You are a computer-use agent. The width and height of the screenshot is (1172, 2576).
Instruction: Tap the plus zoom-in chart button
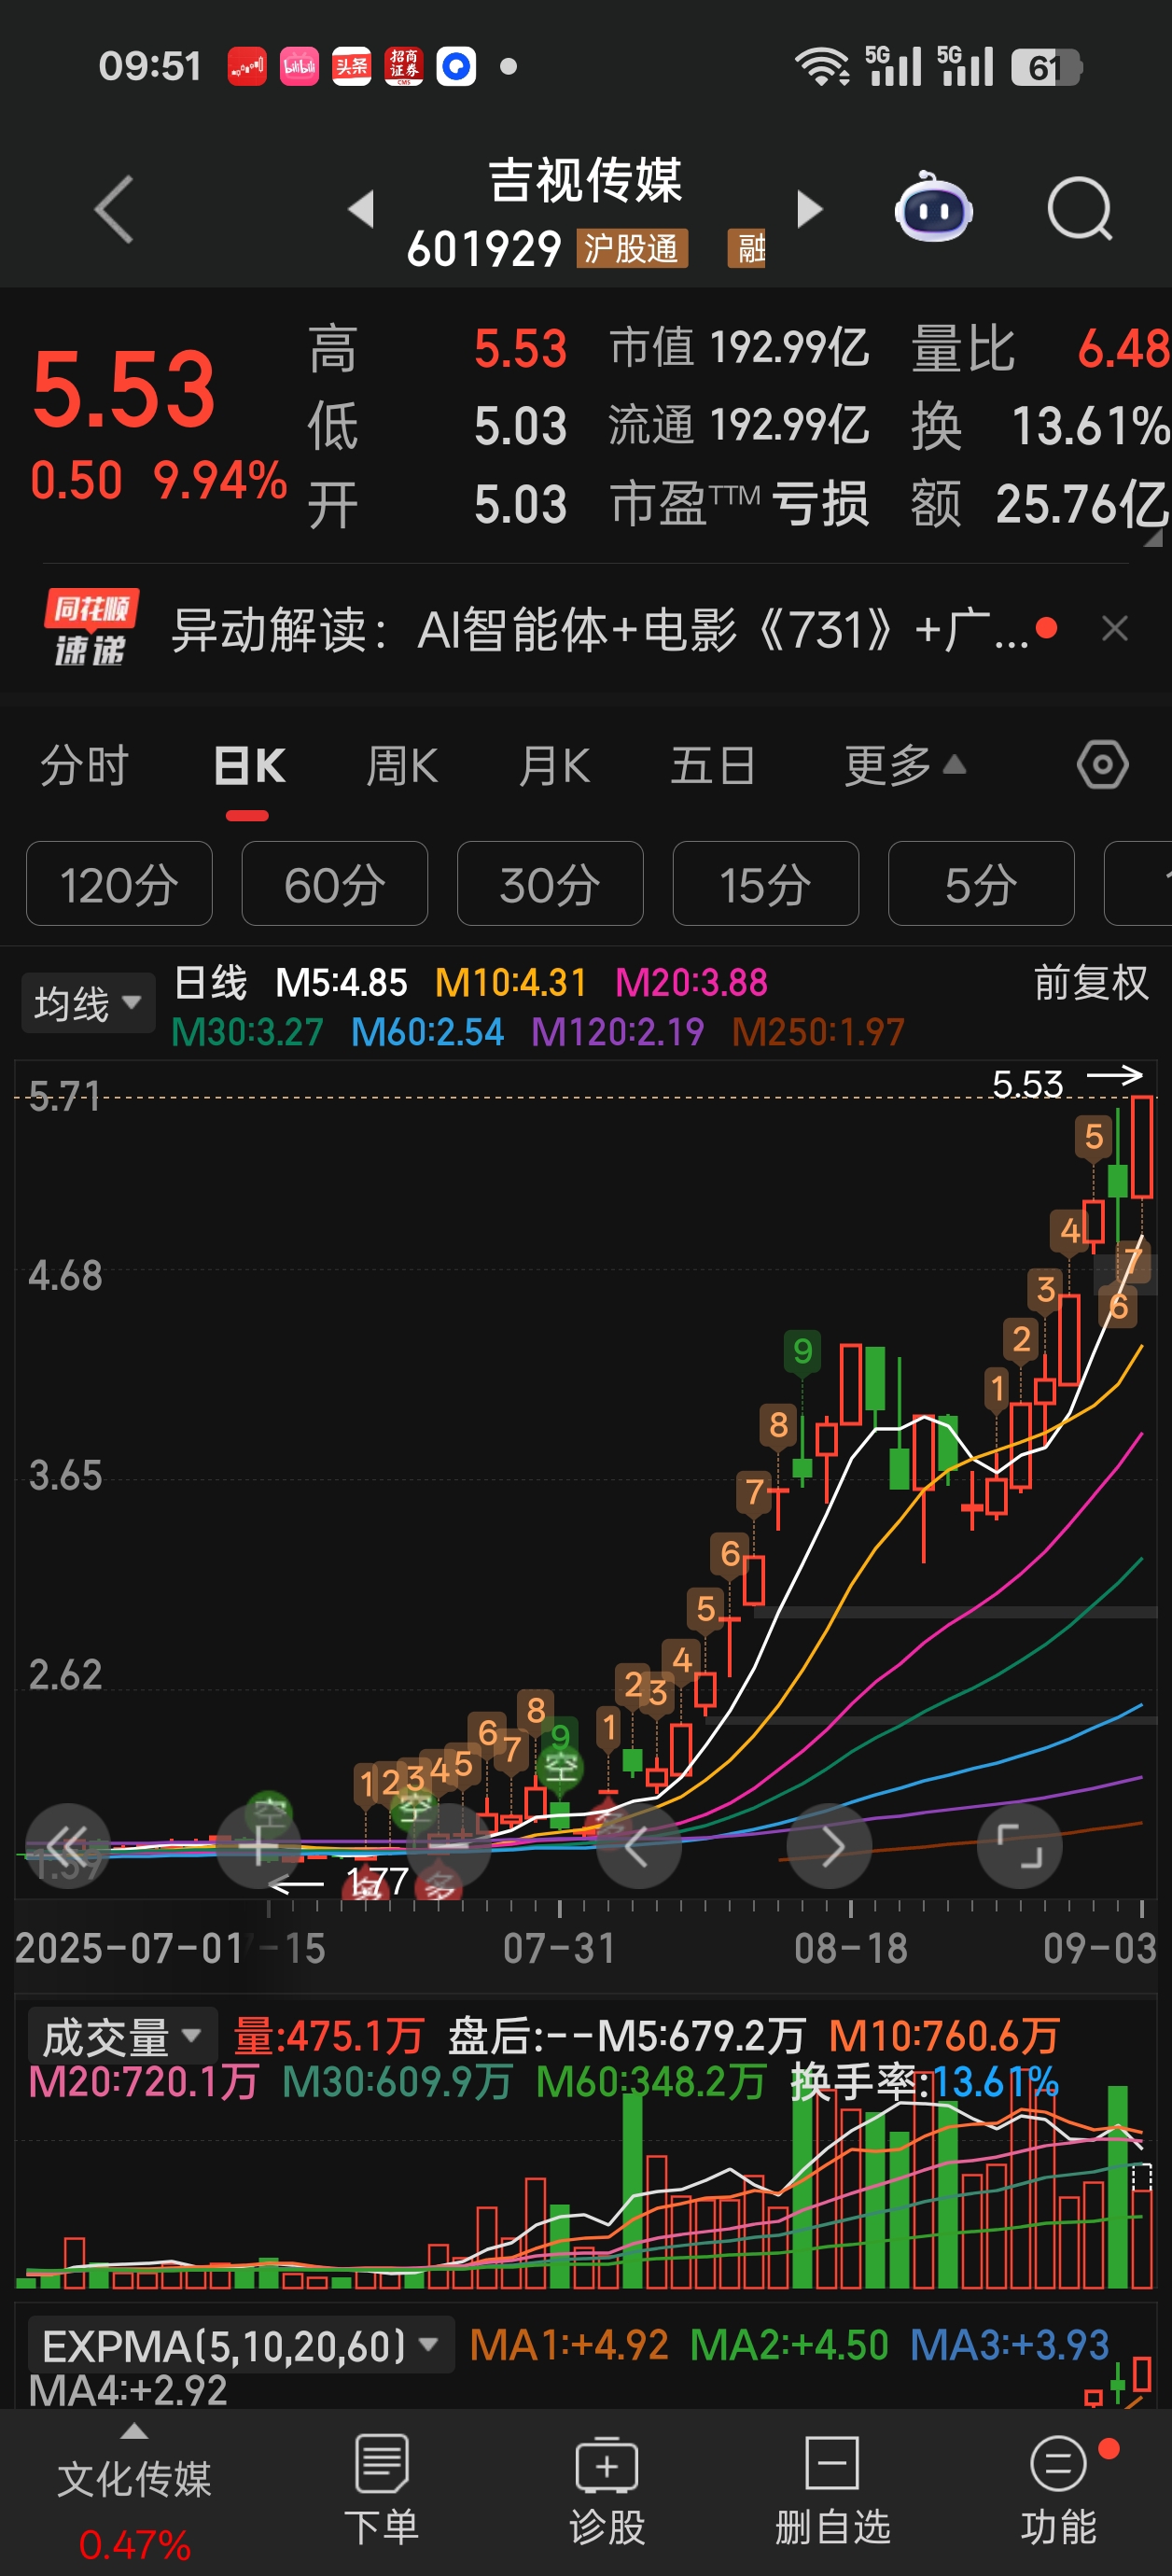click(x=259, y=1846)
